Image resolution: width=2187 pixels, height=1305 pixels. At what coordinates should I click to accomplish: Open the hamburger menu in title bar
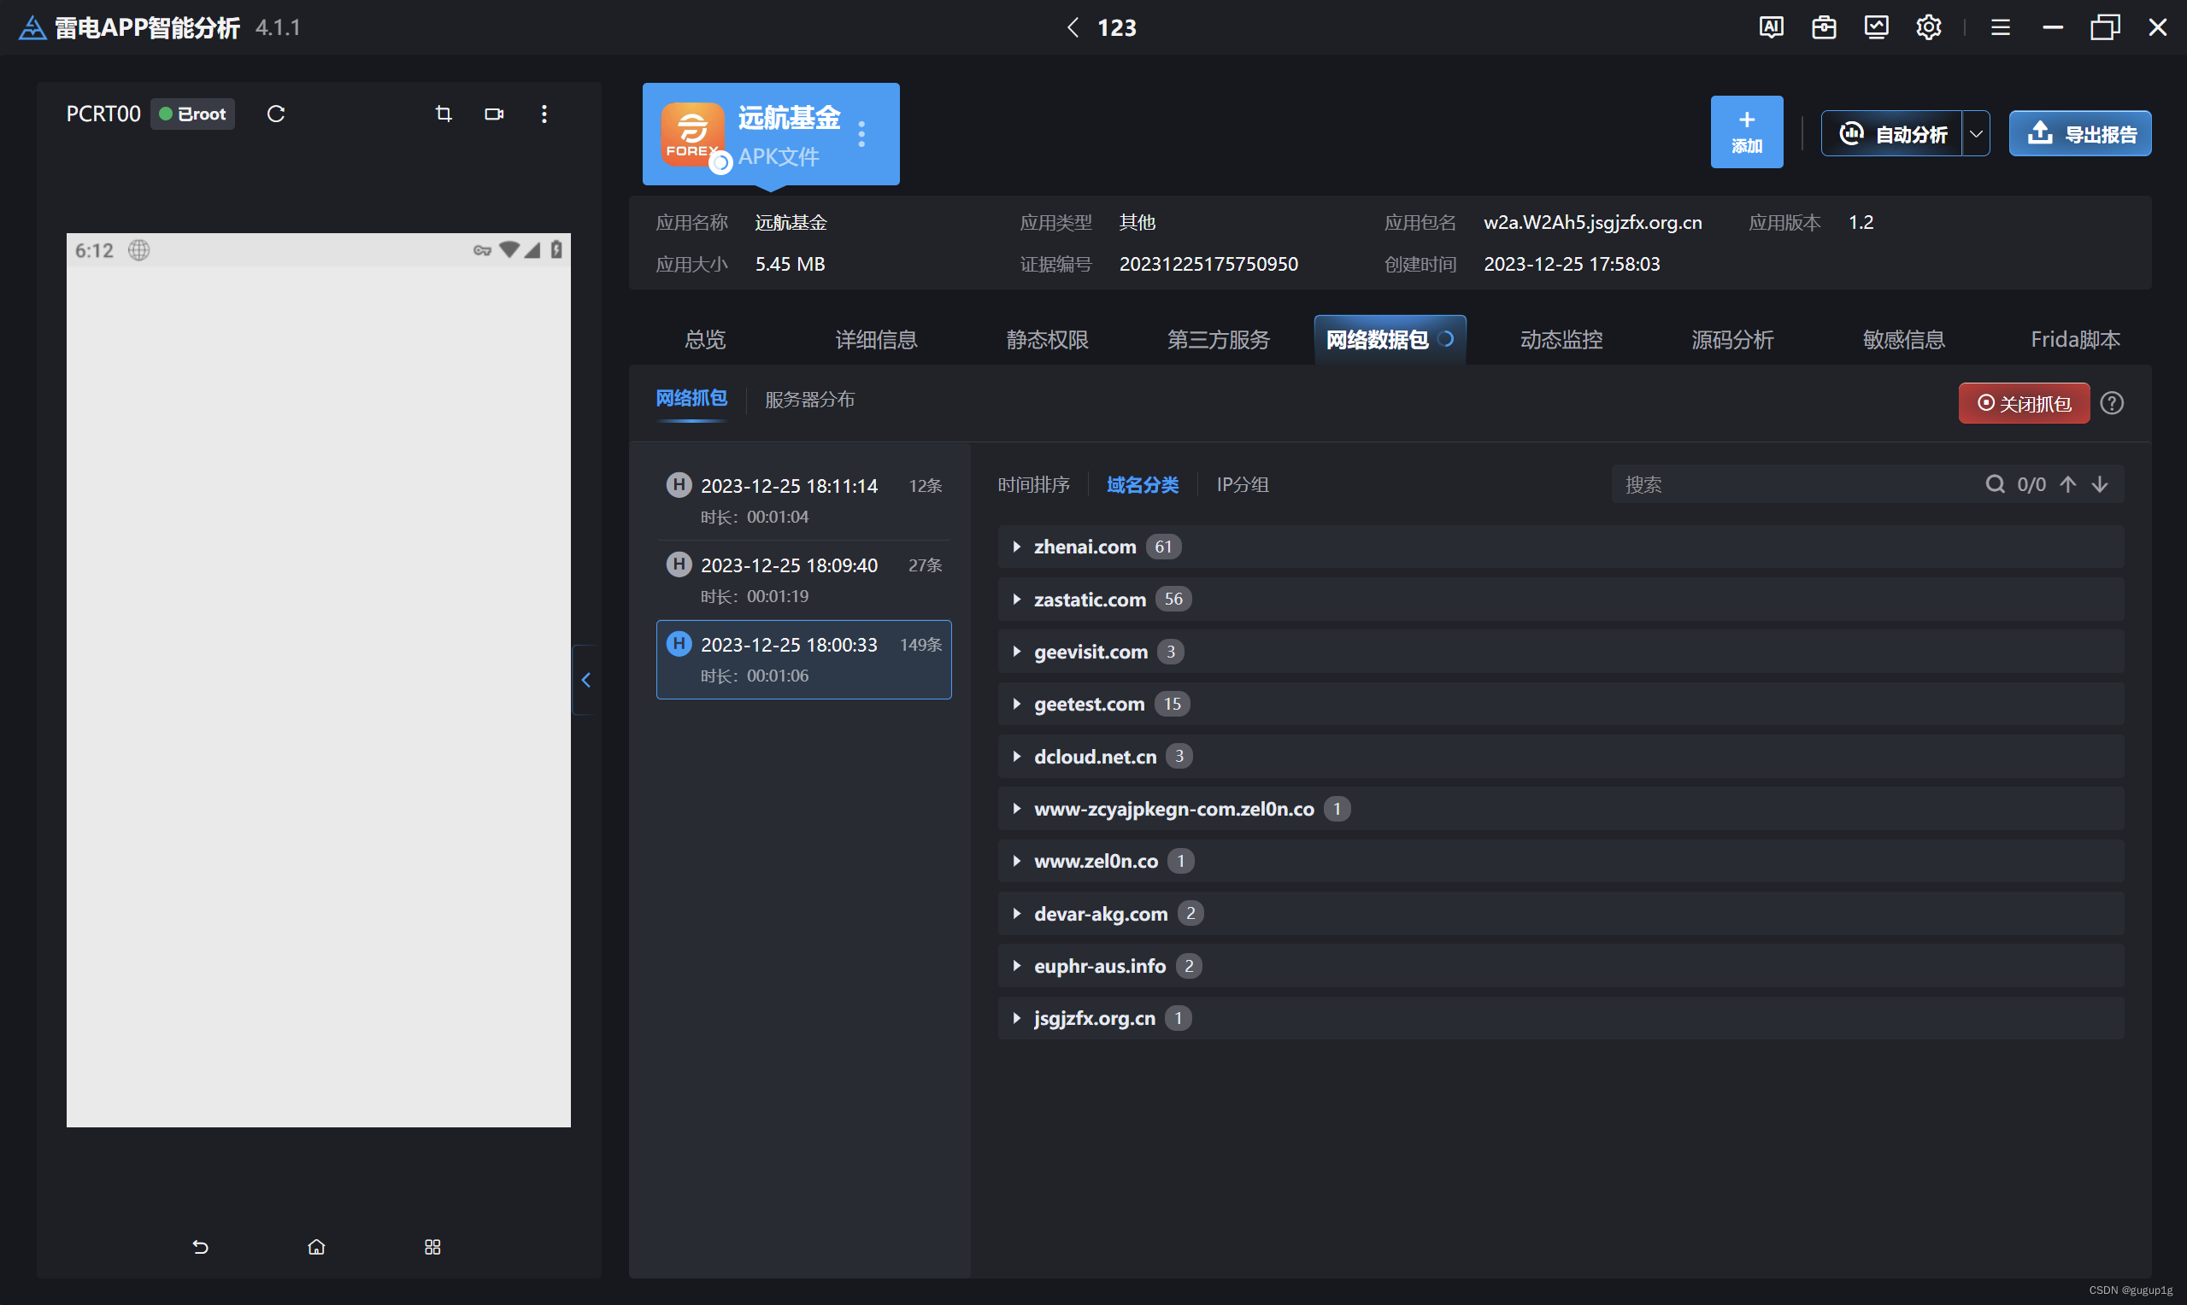2001,27
